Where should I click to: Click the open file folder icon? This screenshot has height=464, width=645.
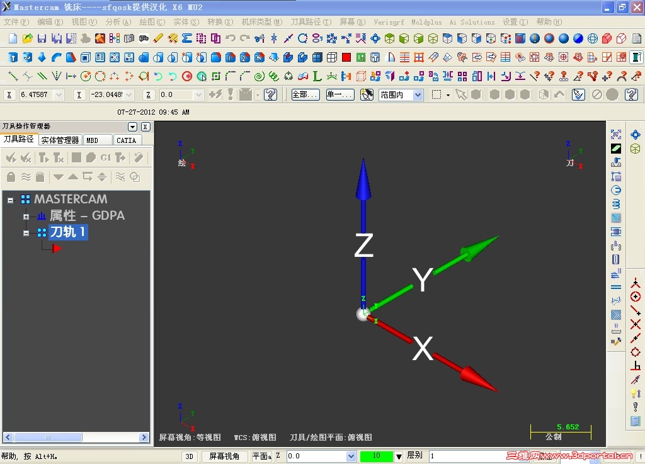click(x=27, y=38)
